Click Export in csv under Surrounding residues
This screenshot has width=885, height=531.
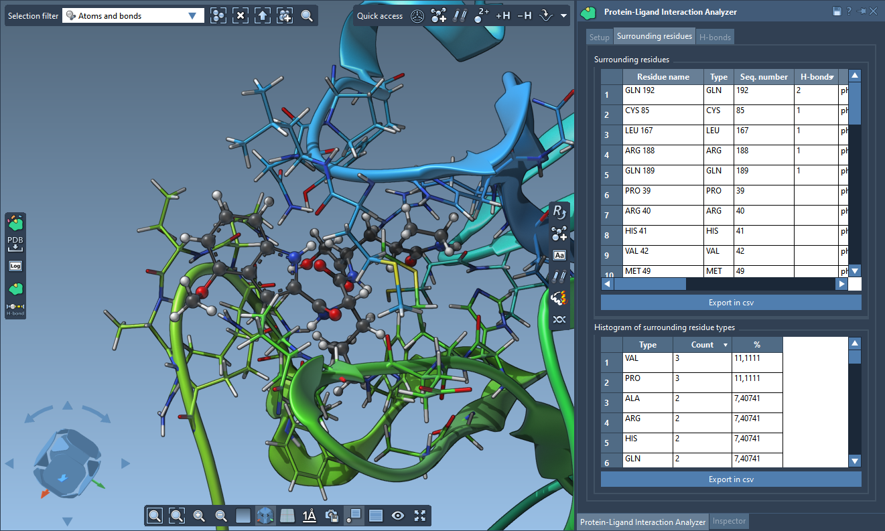[731, 303]
